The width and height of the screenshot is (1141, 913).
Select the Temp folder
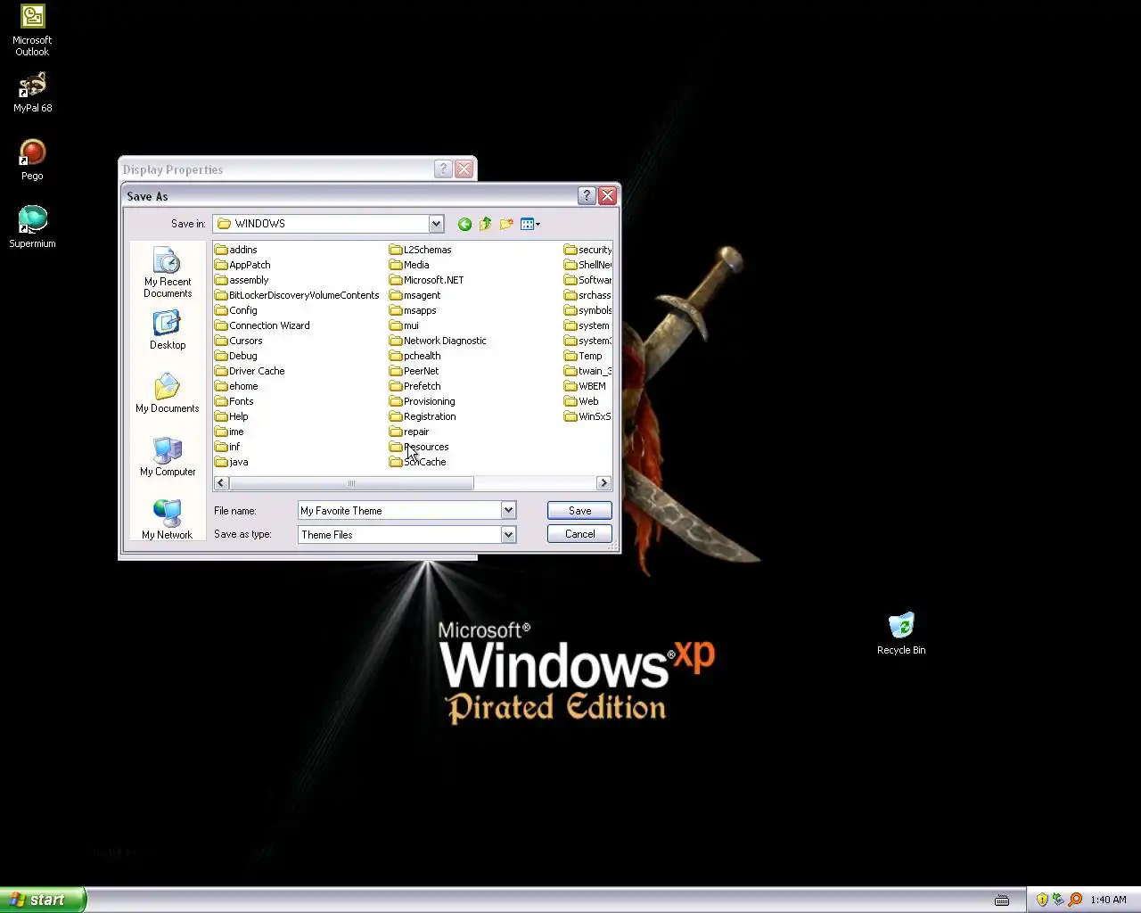coord(584,356)
